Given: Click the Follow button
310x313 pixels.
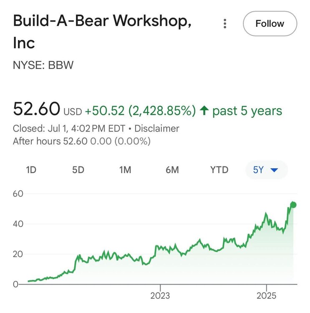Looking at the screenshot, I should (270, 24).
